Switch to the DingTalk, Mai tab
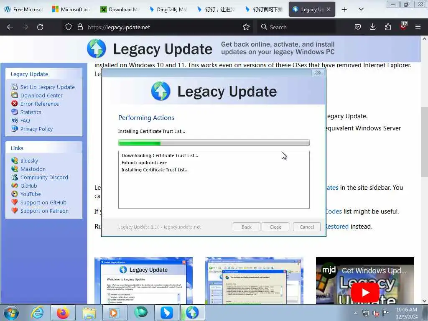 point(168,10)
